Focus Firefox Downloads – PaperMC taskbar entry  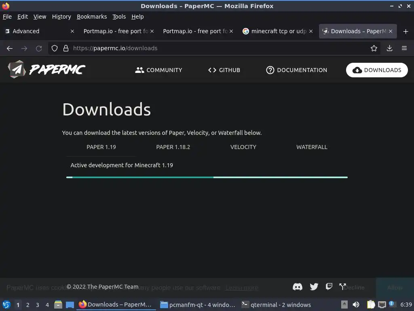tap(116, 305)
